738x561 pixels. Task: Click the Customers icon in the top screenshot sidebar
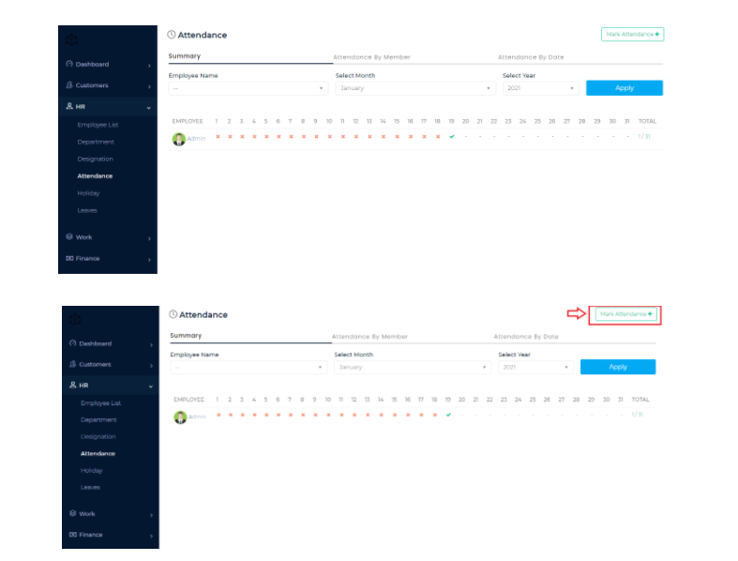click(x=69, y=85)
